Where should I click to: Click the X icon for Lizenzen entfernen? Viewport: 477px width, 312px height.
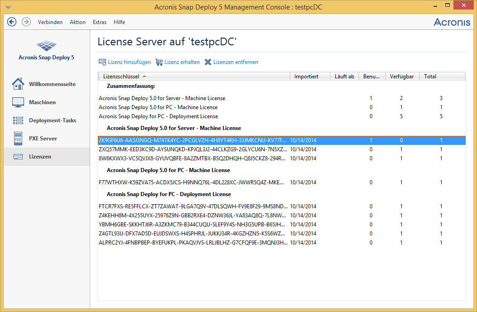click(x=208, y=62)
